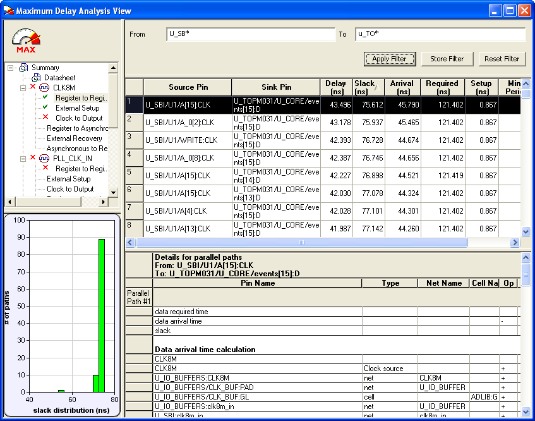
Task: Click the title bar application icon
Action: click(9, 11)
